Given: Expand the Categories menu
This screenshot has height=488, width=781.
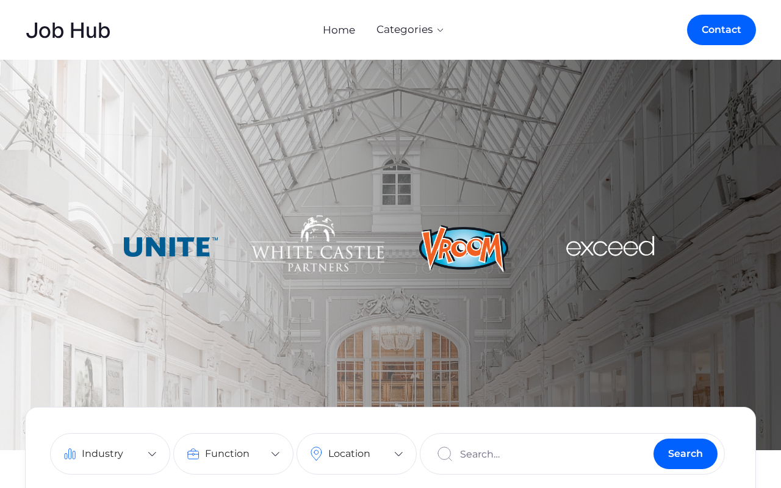Looking at the screenshot, I should coord(410,29).
